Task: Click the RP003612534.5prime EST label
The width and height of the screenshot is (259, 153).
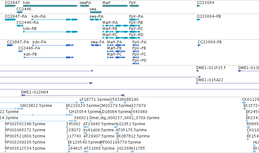Action: click(25, 148)
